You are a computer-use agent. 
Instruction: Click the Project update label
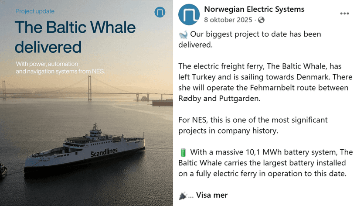click(x=35, y=11)
